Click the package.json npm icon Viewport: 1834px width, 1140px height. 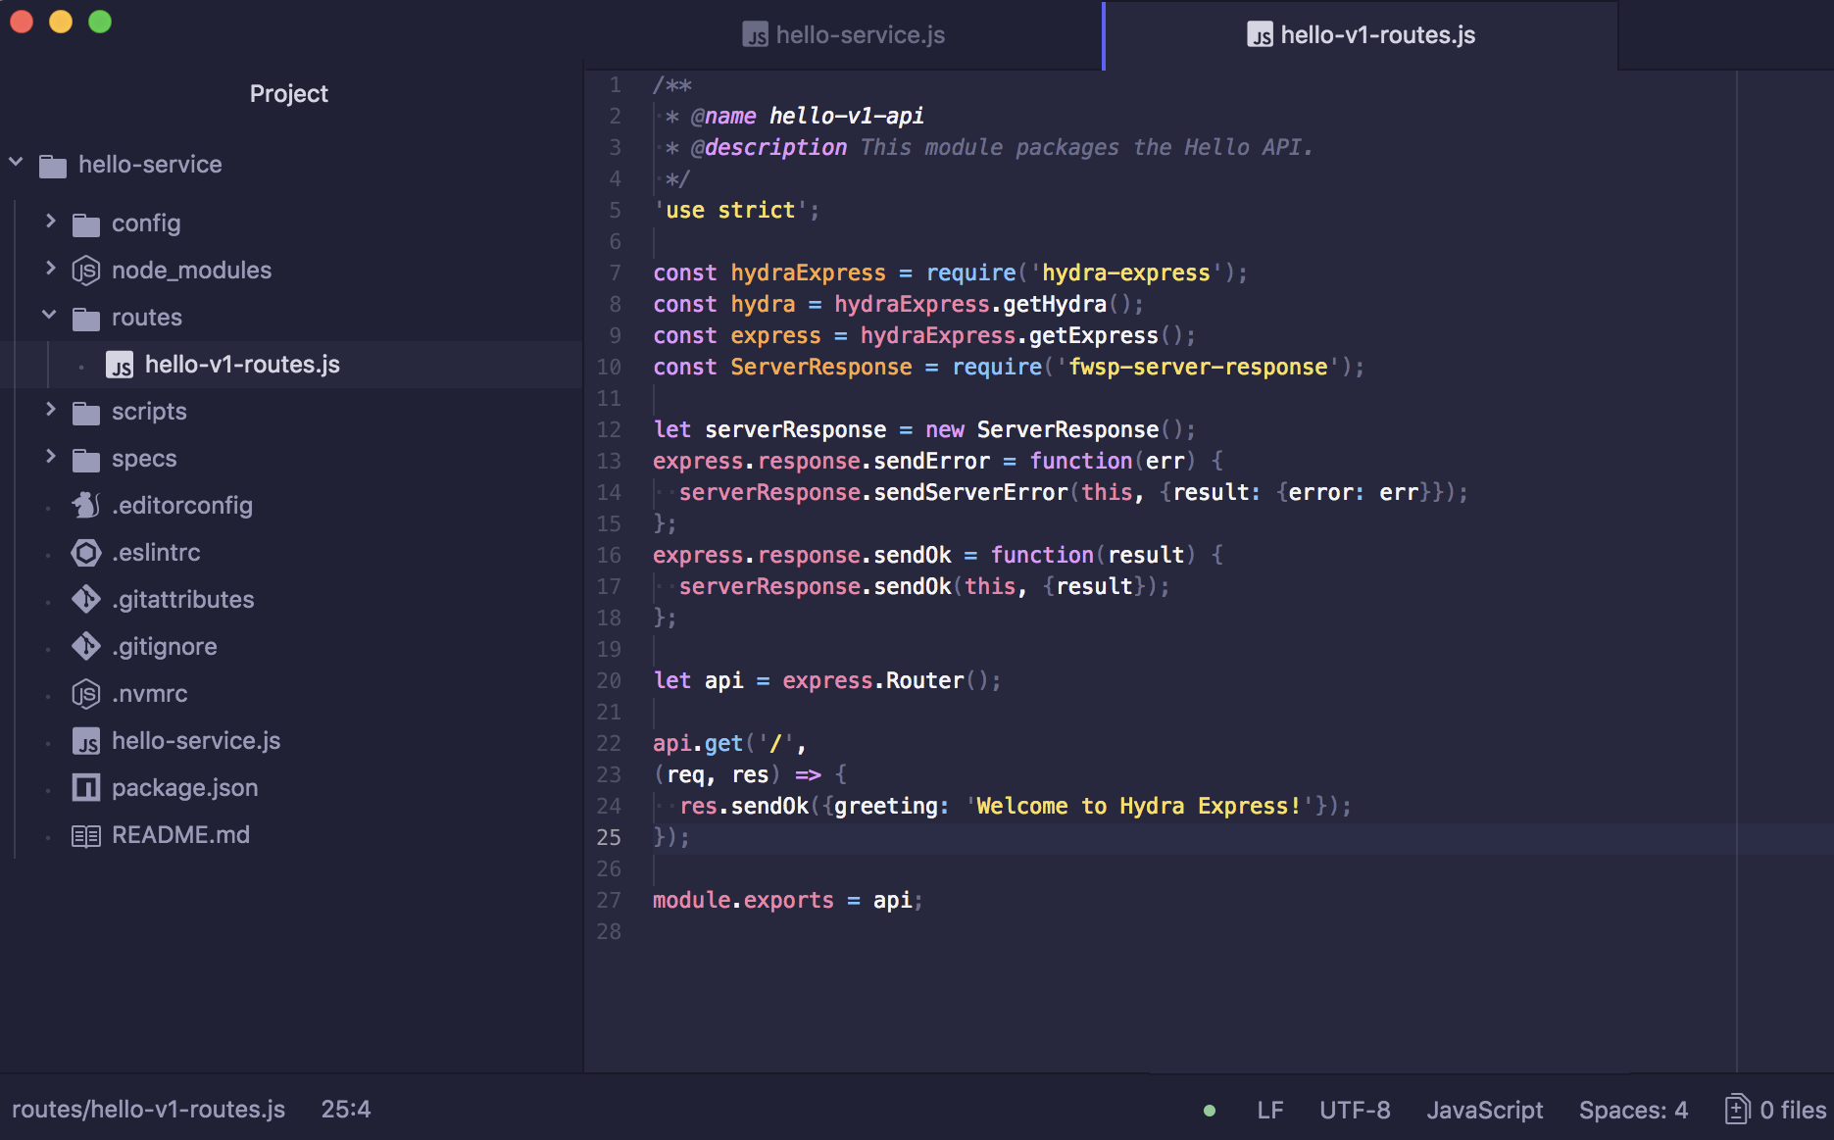click(86, 788)
